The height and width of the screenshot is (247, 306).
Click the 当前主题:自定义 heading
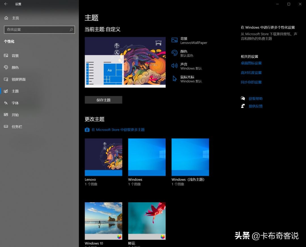coord(103,29)
